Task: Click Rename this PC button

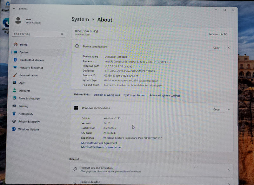Action: click(x=217, y=34)
